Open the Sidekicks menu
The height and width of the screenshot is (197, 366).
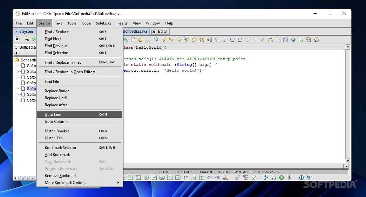103,23
